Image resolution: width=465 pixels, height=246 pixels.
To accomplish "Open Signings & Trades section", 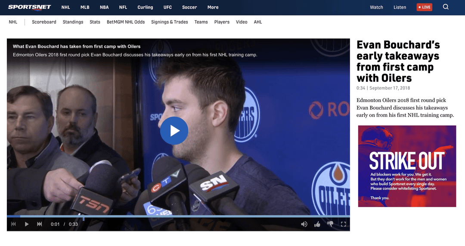I will (169, 22).
